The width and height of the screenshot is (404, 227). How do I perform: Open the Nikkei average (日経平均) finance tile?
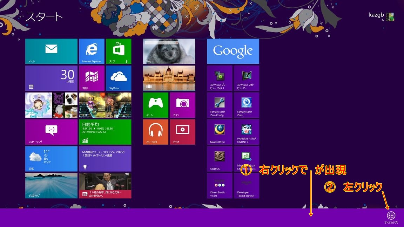(105, 132)
